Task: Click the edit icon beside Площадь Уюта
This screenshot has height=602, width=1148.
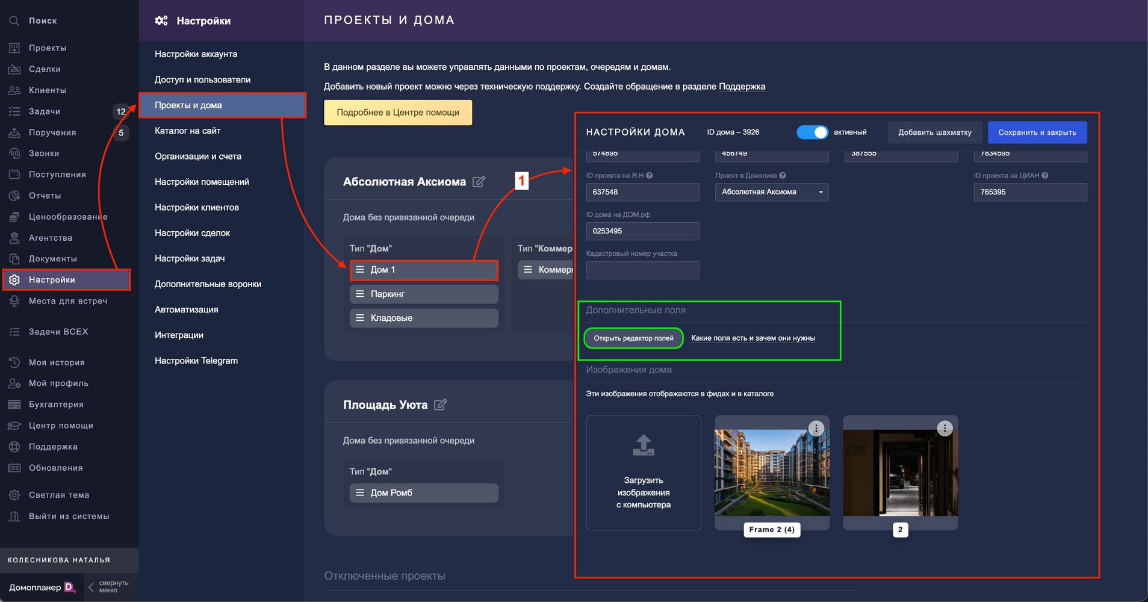Action: tap(441, 405)
